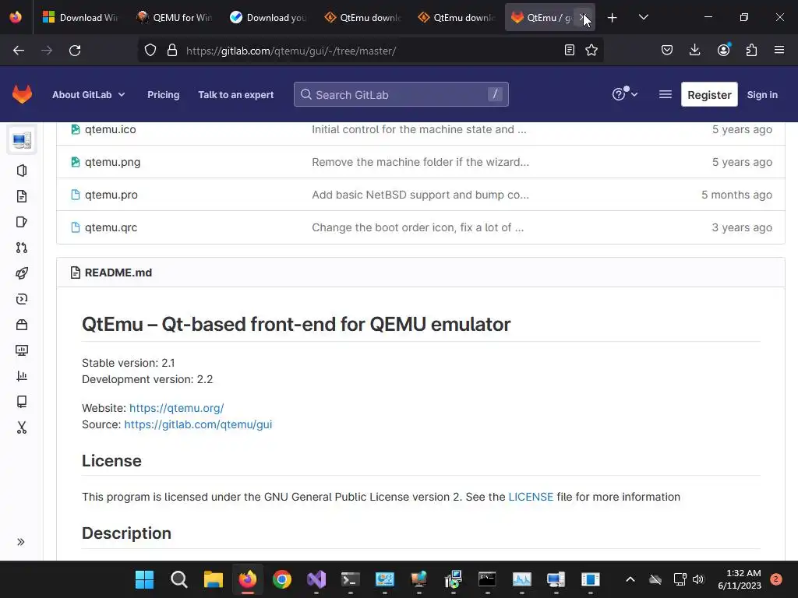
Task: Open Firefox account icon
Action: (723, 50)
